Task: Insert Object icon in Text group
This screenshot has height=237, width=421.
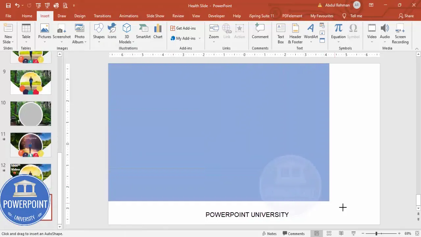Action: point(322,40)
